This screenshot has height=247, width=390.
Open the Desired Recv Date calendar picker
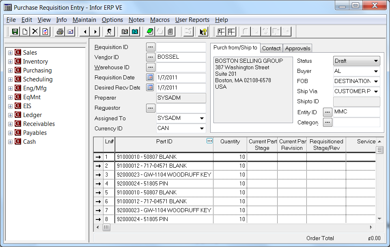[150, 87]
